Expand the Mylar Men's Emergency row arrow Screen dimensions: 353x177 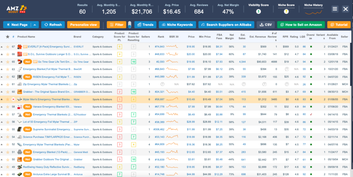(2, 99)
